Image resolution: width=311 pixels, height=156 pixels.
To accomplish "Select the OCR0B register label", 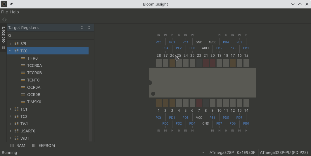I will tap(34, 95).
